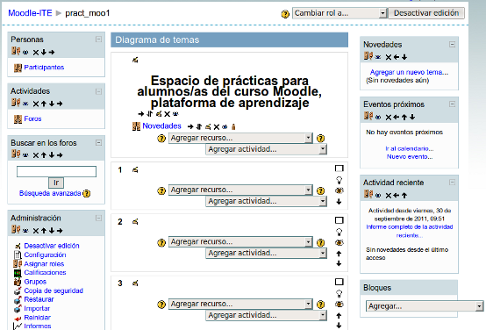The height and width of the screenshot is (330, 486).
Task: Click the Desactivar edición button at top
Action: pyautogui.click(x=426, y=13)
